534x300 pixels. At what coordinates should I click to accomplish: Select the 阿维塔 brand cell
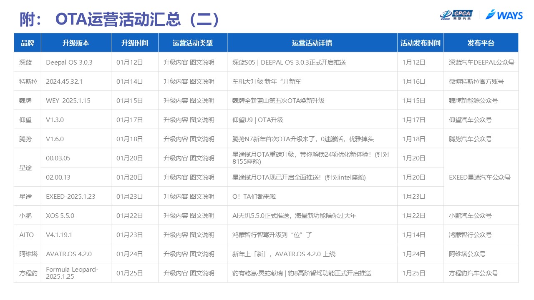[x=28, y=254]
